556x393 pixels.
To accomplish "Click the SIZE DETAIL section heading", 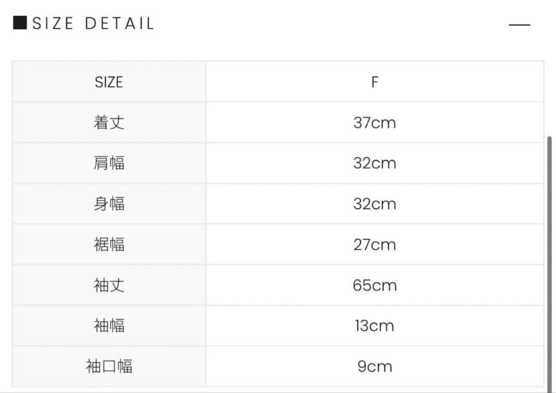I will (x=92, y=22).
